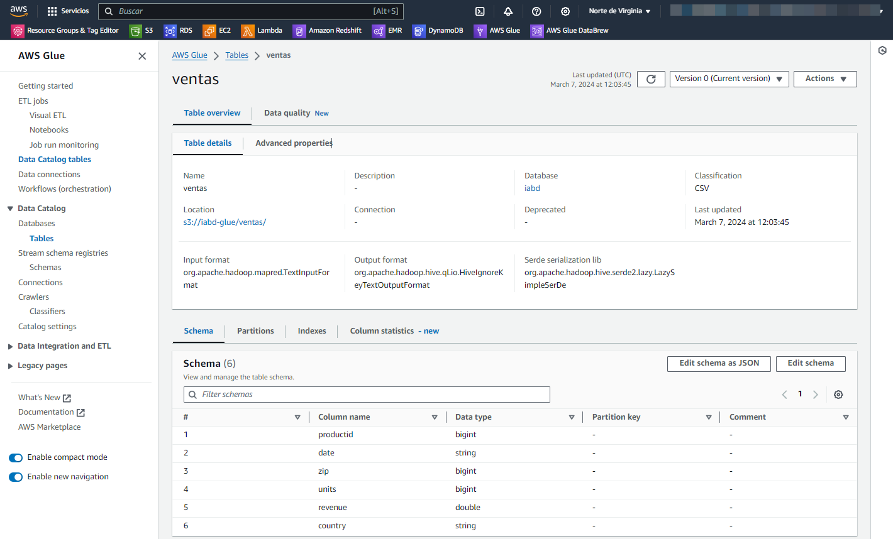Screen dimensions: 893x539
Task: Go to the previous schema page
Action: coord(784,395)
